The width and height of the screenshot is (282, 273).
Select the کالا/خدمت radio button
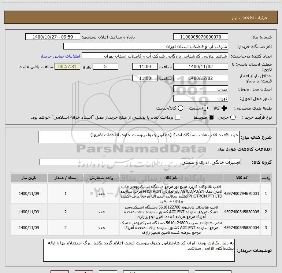(181, 108)
